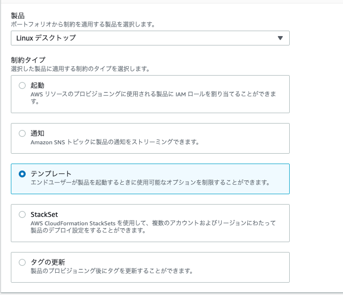Select the StackSet radio button
The image size is (343, 295).
pos(22,214)
